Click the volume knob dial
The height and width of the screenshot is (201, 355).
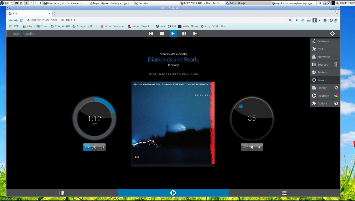point(252,119)
